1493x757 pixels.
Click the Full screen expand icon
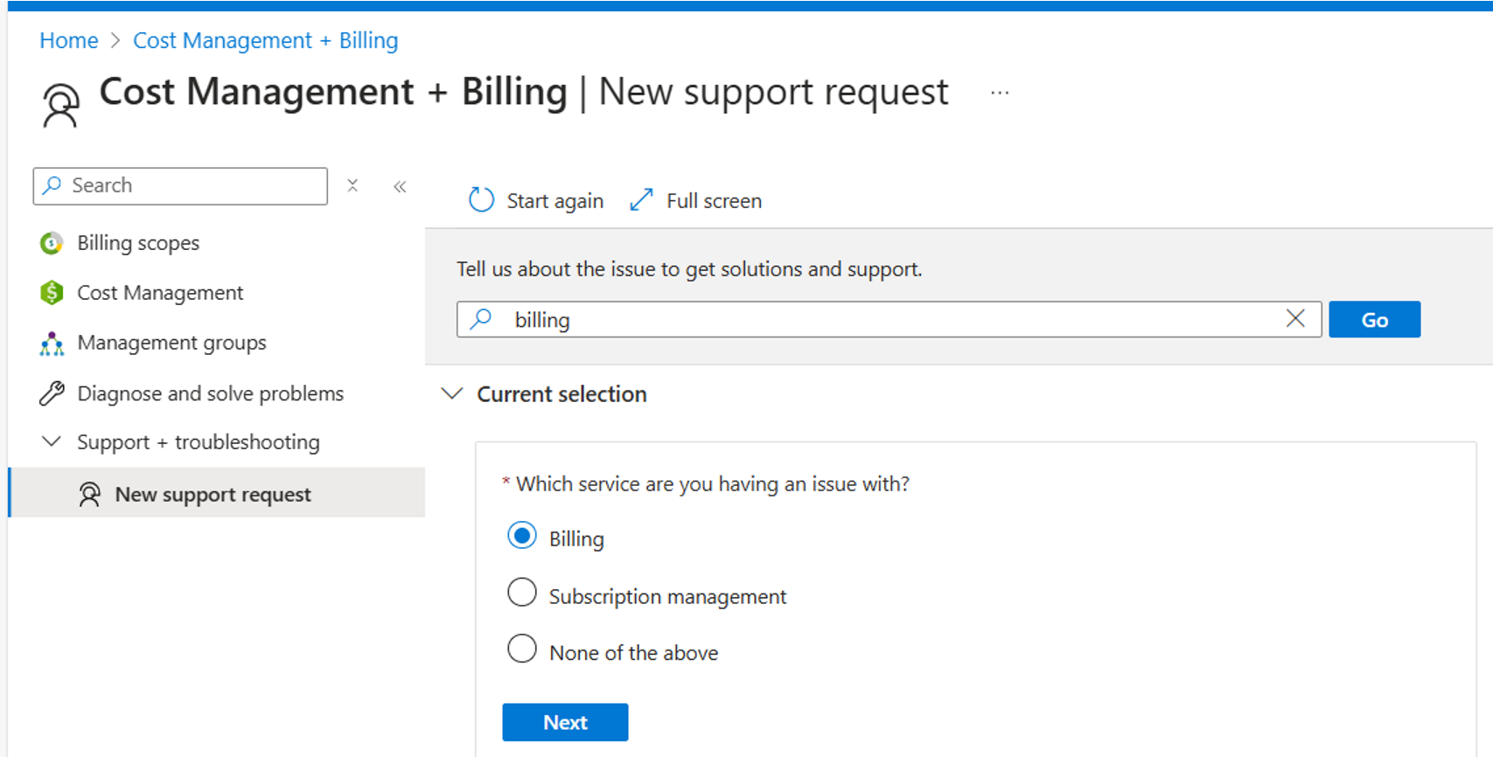(641, 200)
